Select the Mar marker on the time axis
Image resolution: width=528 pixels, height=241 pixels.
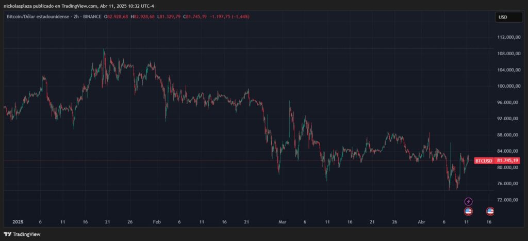(282, 222)
